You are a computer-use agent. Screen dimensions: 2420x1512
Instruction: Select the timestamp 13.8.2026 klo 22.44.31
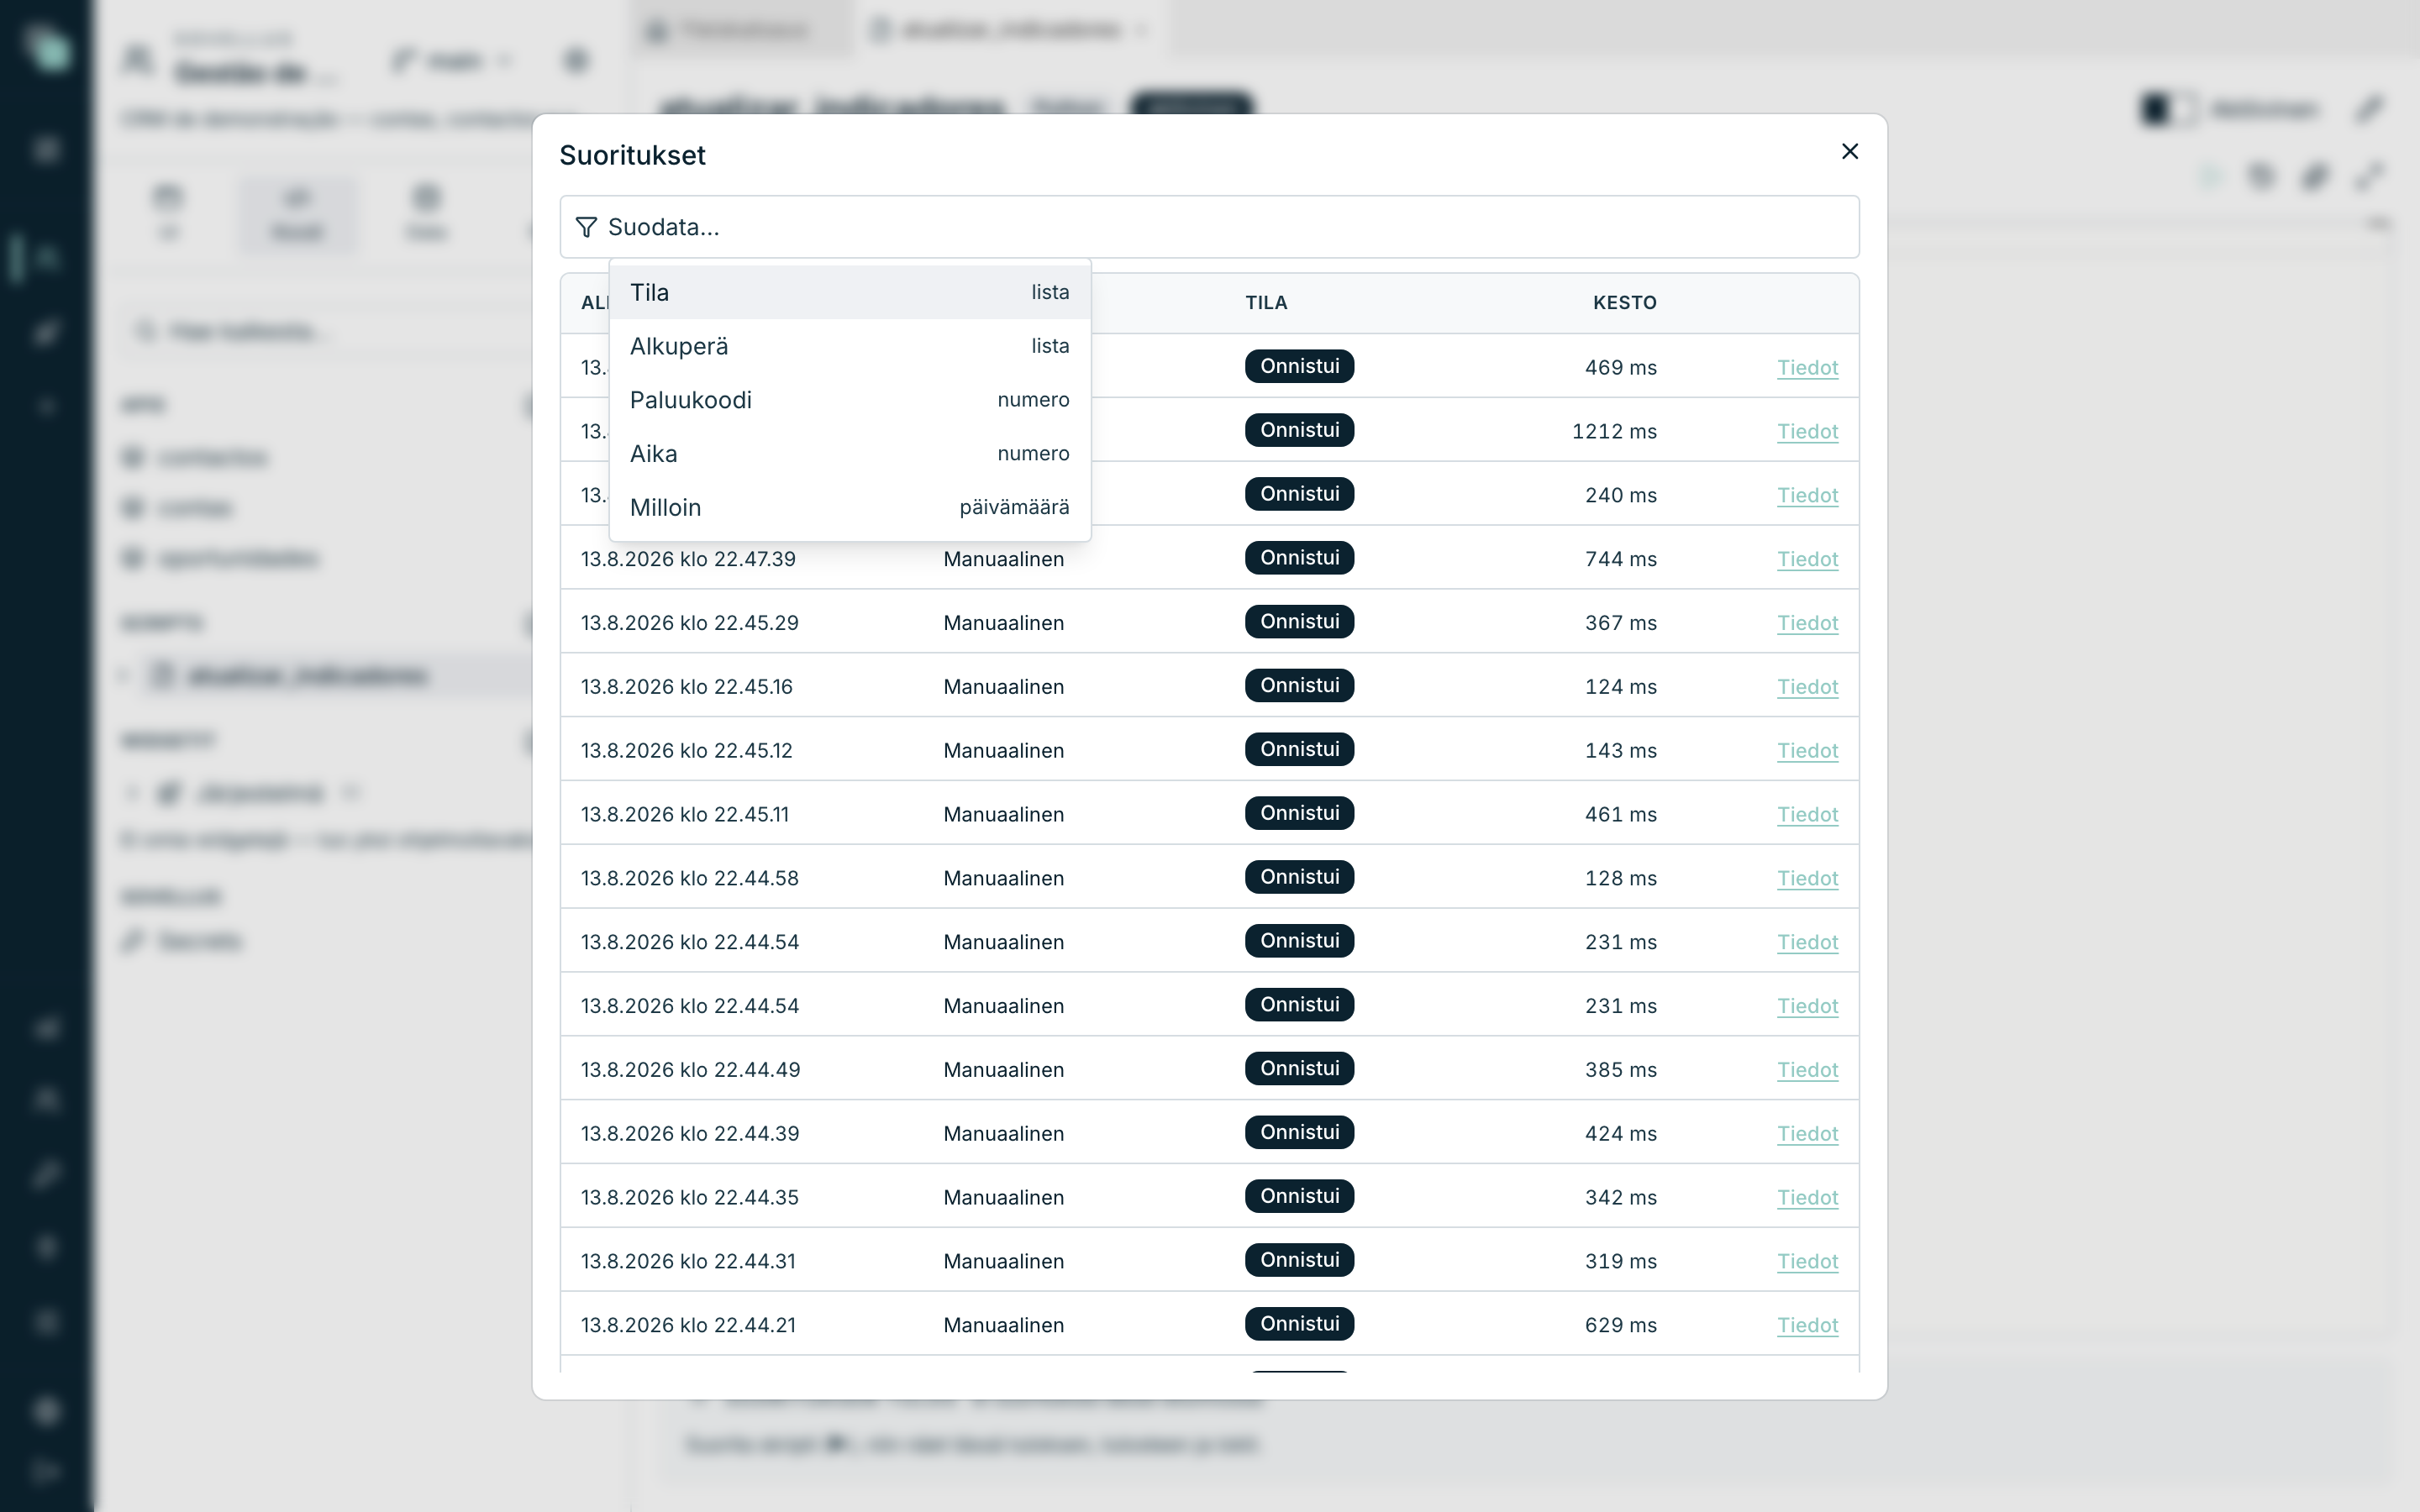click(688, 1263)
